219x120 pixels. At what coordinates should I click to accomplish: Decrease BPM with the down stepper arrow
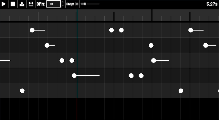63,6
